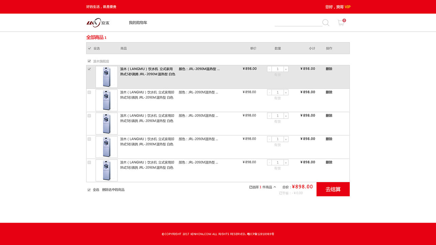Decrease quantity of third product
436x245 pixels.
coord(269,116)
